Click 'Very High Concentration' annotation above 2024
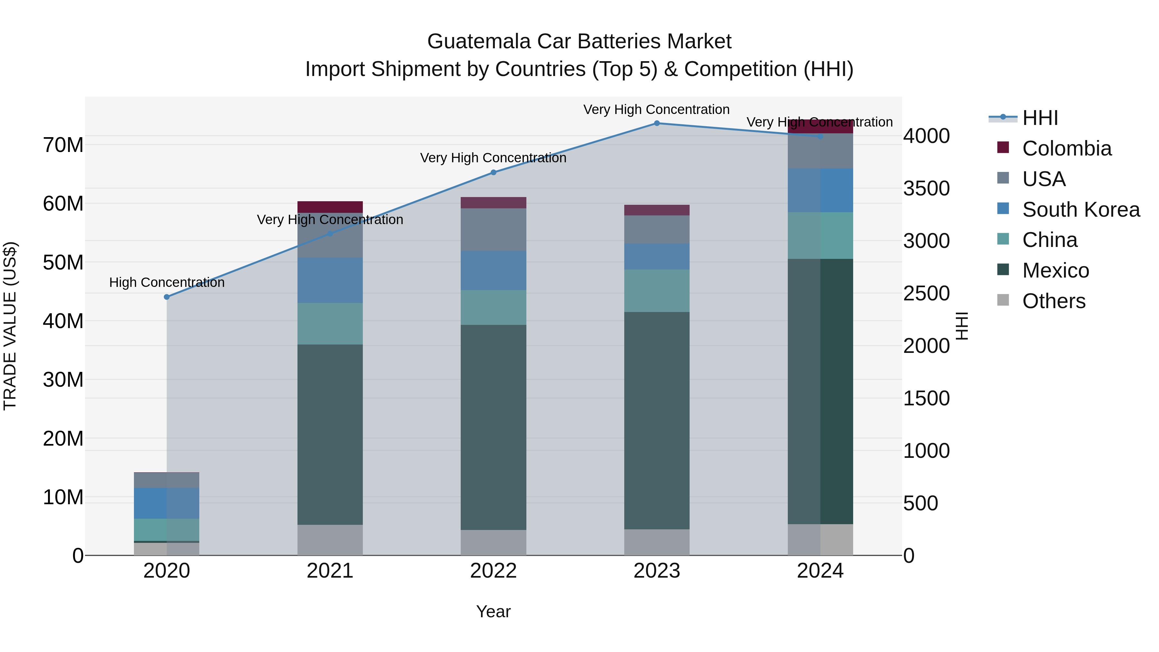This screenshot has width=1159, height=652. coord(820,122)
